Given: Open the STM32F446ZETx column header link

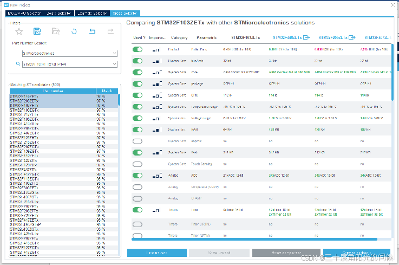Looking at the screenshot, I should (287, 37).
